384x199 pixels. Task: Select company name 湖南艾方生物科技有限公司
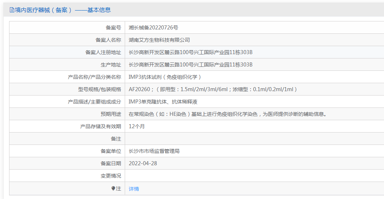coord(159,40)
